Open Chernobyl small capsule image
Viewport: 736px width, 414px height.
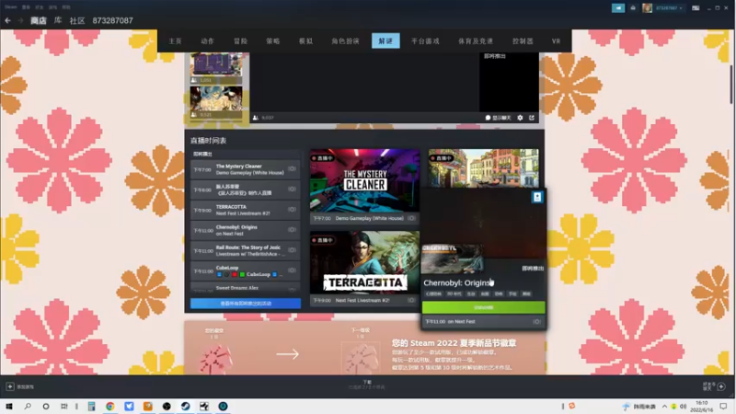pos(452,259)
